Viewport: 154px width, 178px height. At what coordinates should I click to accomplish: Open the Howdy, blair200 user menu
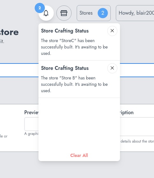[x=135, y=13]
